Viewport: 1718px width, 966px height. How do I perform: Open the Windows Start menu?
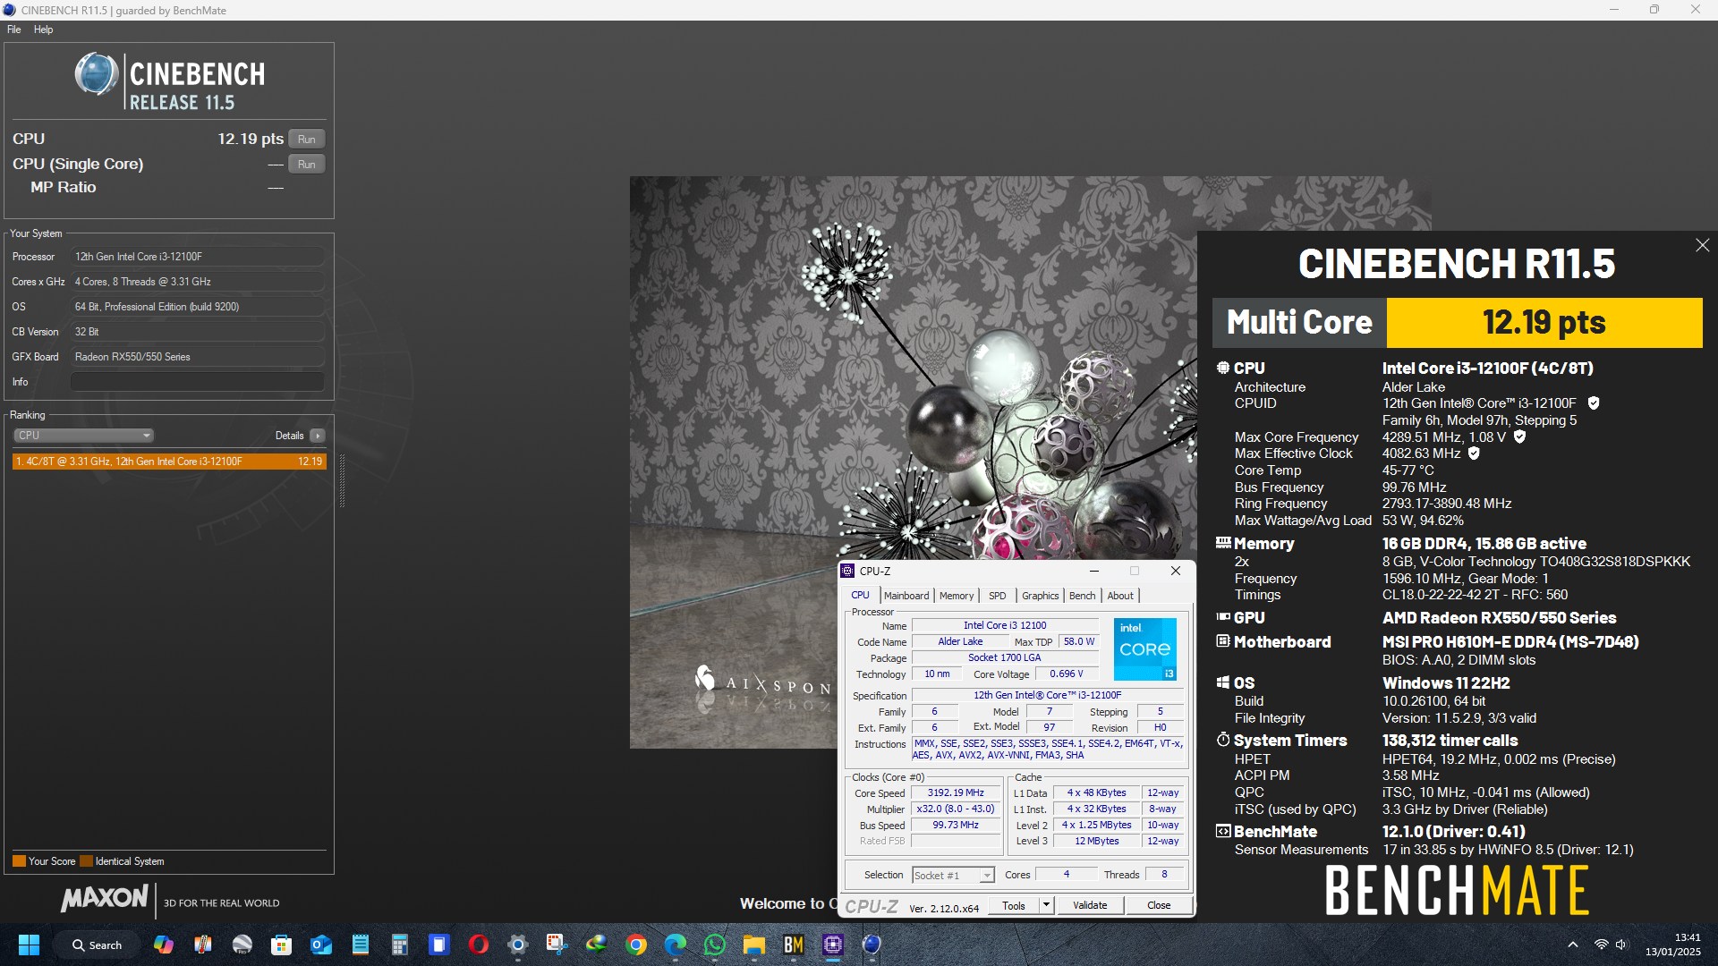tap(29, 945)
